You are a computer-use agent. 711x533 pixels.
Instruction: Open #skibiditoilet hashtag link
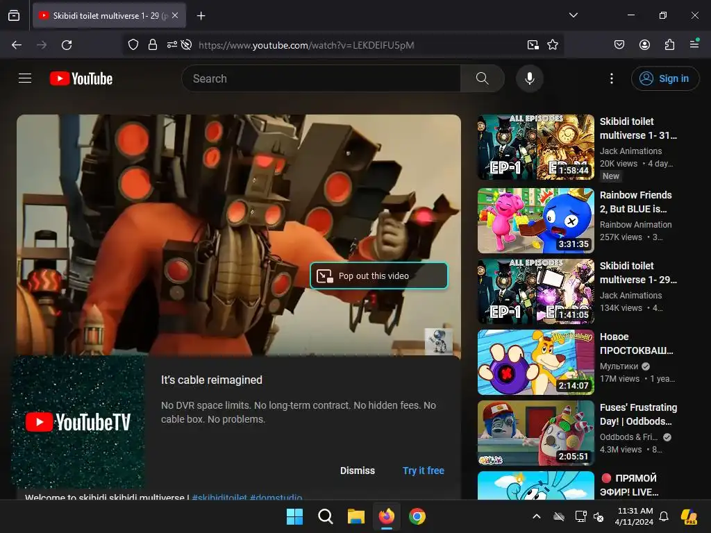point(219,497)
